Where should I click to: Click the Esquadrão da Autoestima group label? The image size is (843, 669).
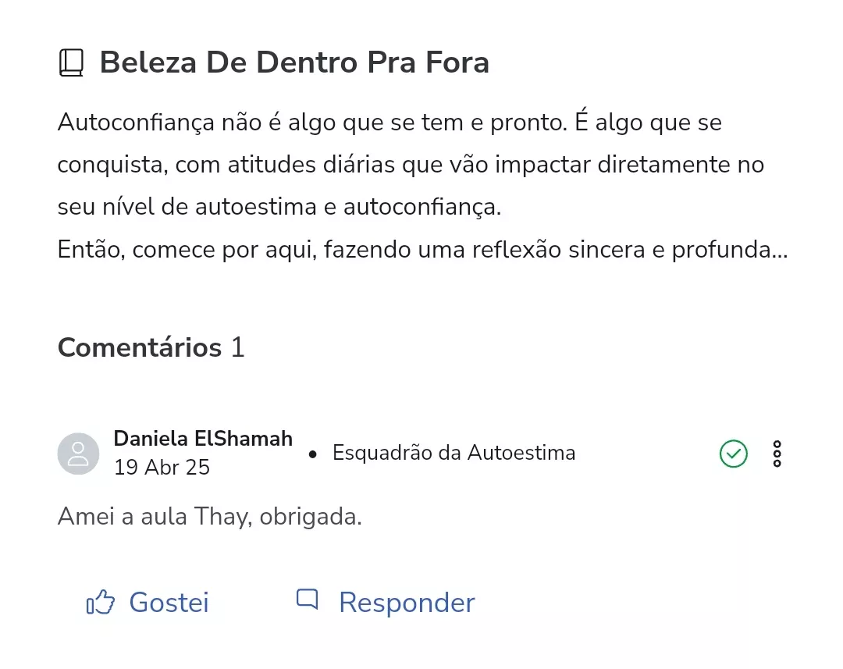454,453
